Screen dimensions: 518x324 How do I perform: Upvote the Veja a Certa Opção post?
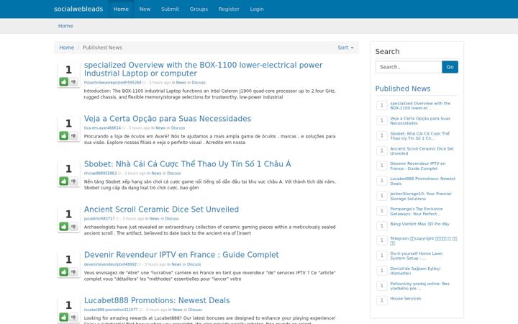[x=64, y=135]
